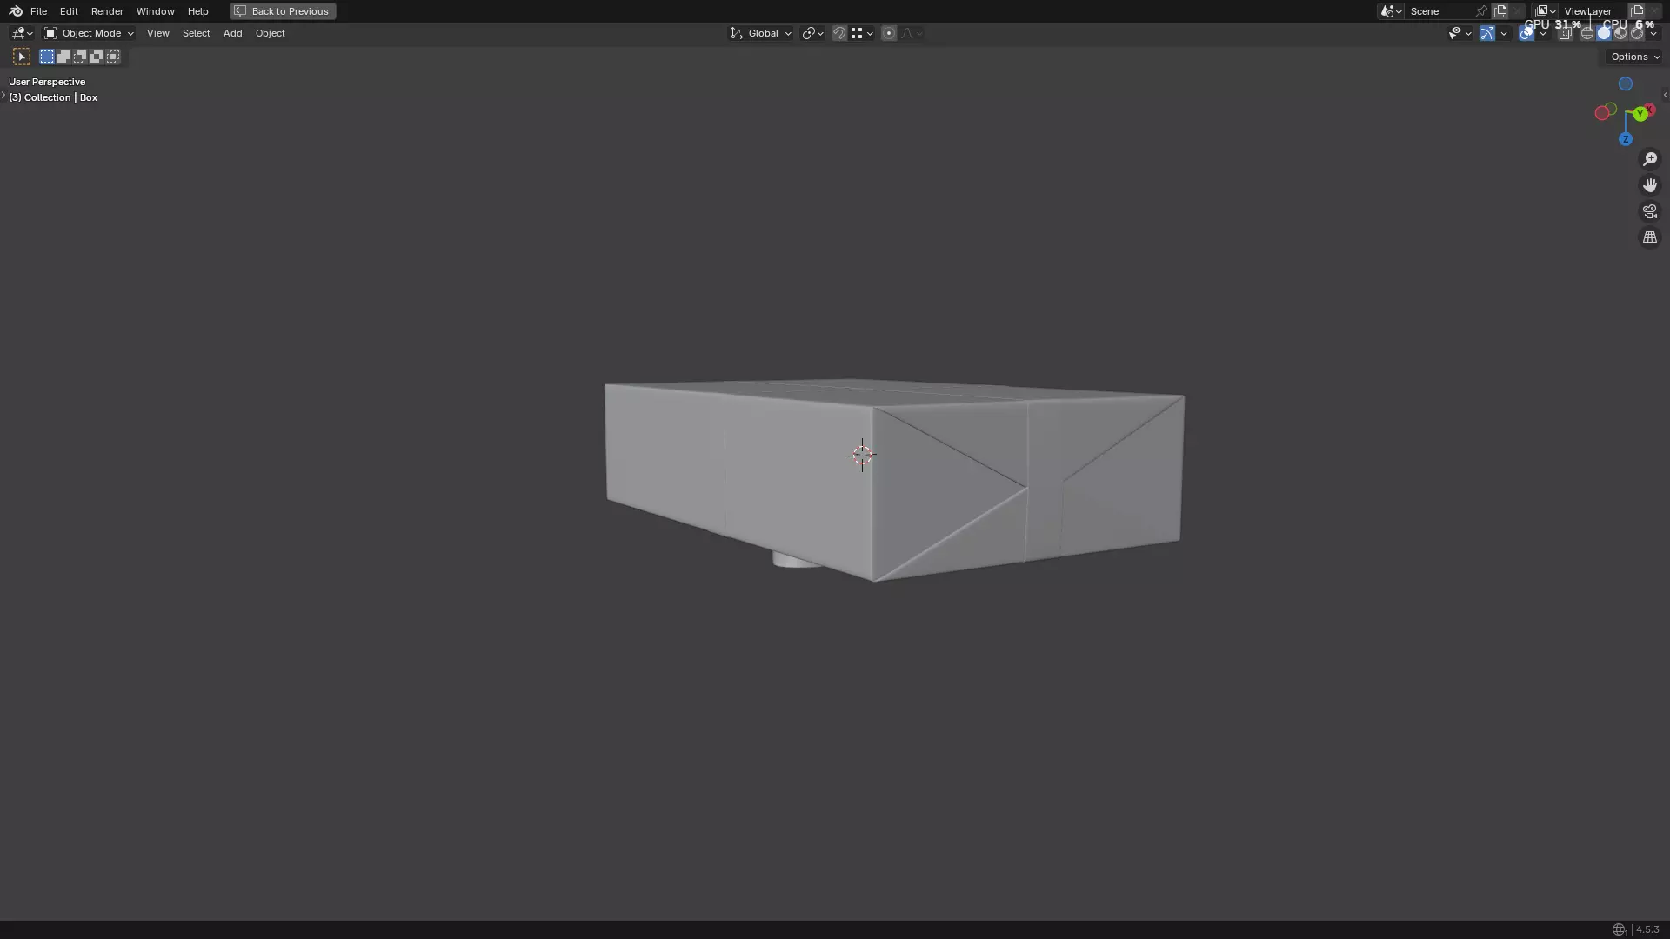This screenshot has width=1670, height=939.
Task: Click the Back to Previous button
Action: [283, 11]
